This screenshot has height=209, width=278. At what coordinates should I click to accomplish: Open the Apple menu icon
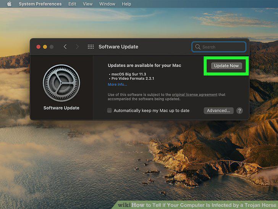[9, 4]
